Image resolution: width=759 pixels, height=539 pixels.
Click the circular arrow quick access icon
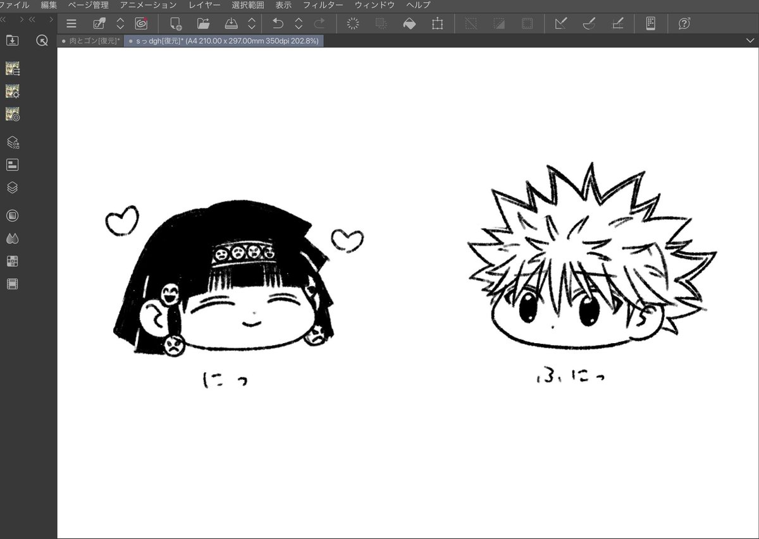coord(42,40)
